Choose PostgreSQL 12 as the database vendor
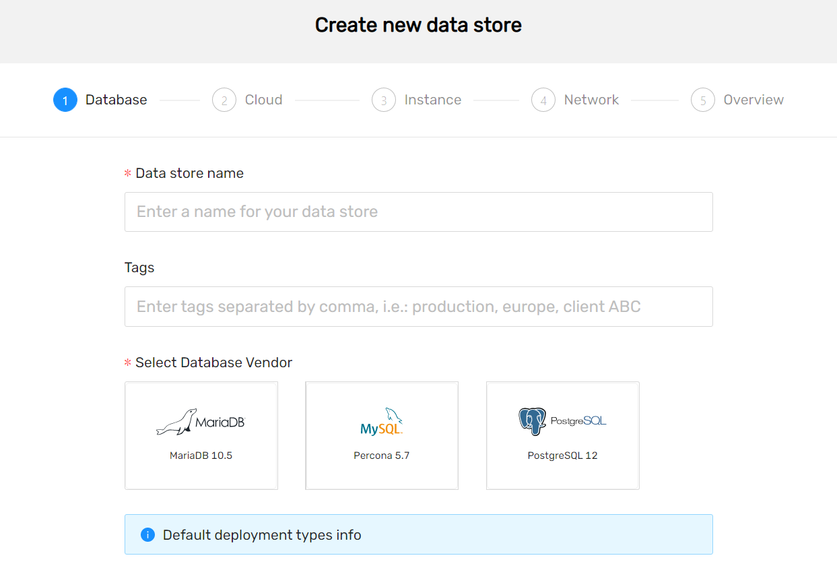This screenshot has height=564, width=837. coord(562,435)
